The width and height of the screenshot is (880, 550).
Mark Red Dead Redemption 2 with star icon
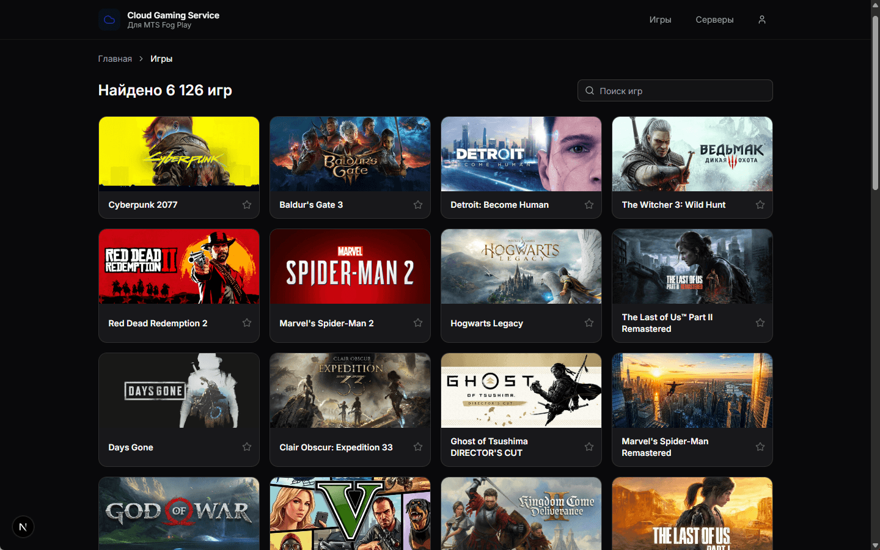(247, 323)
